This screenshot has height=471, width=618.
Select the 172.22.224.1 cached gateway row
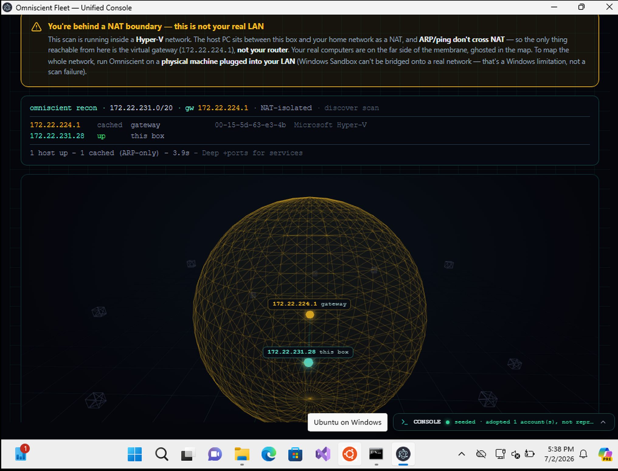[x=310, y=125]
